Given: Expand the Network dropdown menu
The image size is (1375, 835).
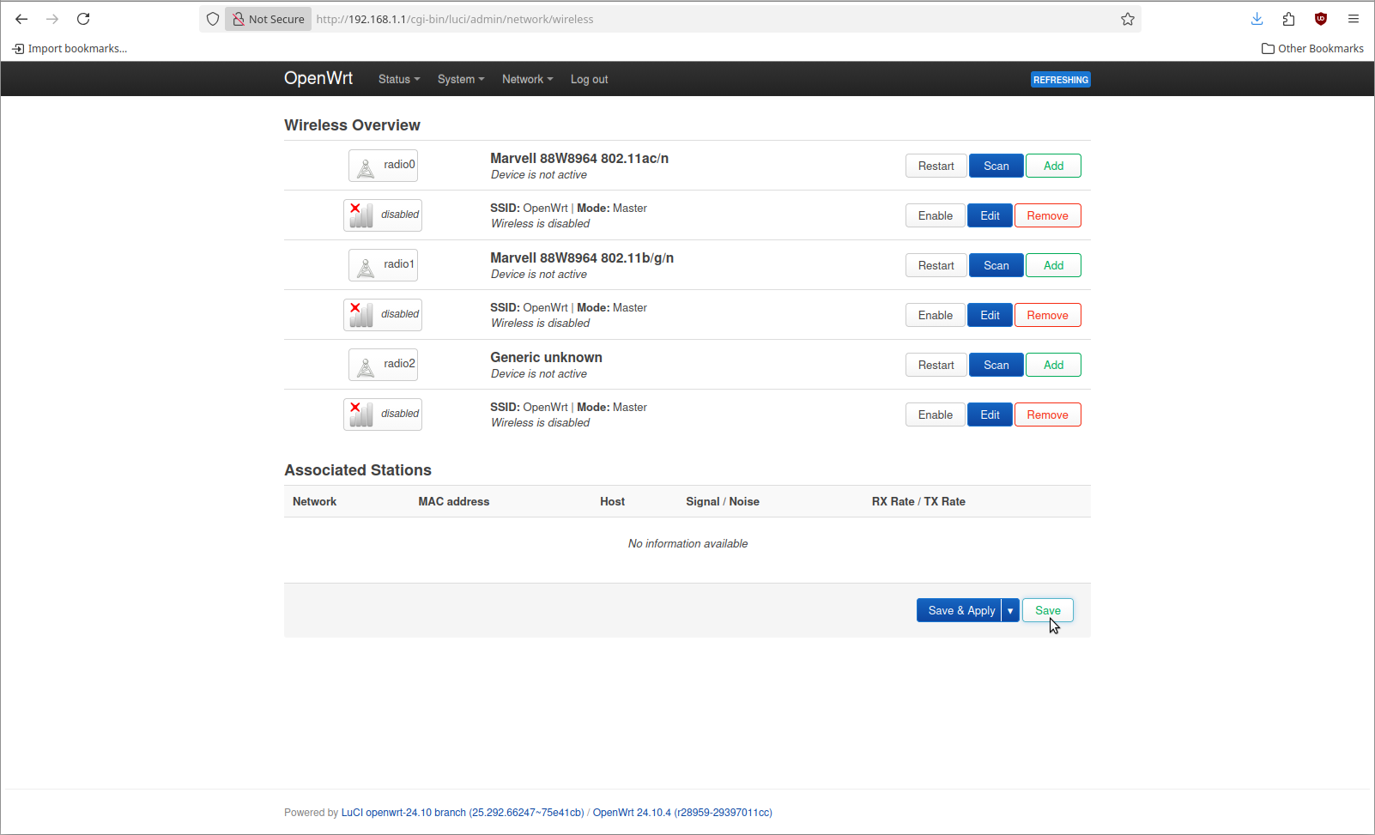Looking at the screenshot, I should 527,80.
